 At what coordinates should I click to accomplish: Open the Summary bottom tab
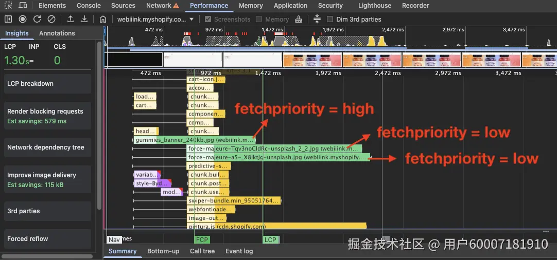coord(123,251)
